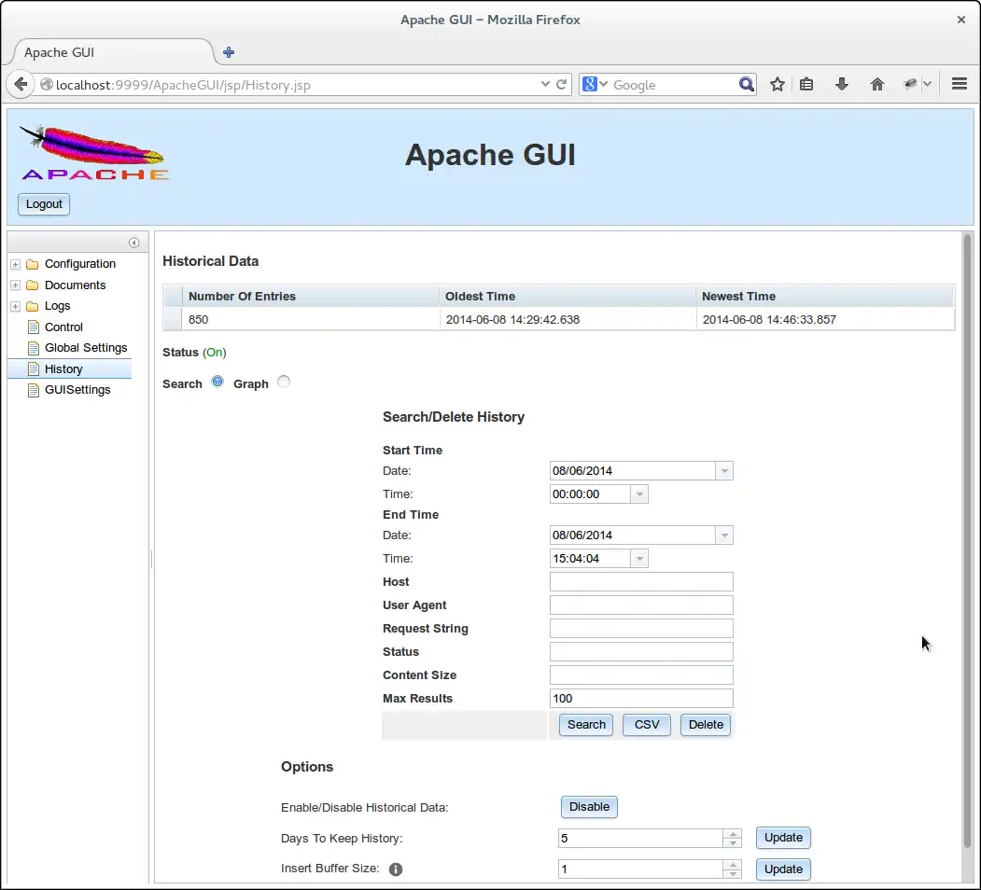Viewport: 981px width, 890px height.
Task: Close the Firefox window with X
Action: [x=961, y=20]
